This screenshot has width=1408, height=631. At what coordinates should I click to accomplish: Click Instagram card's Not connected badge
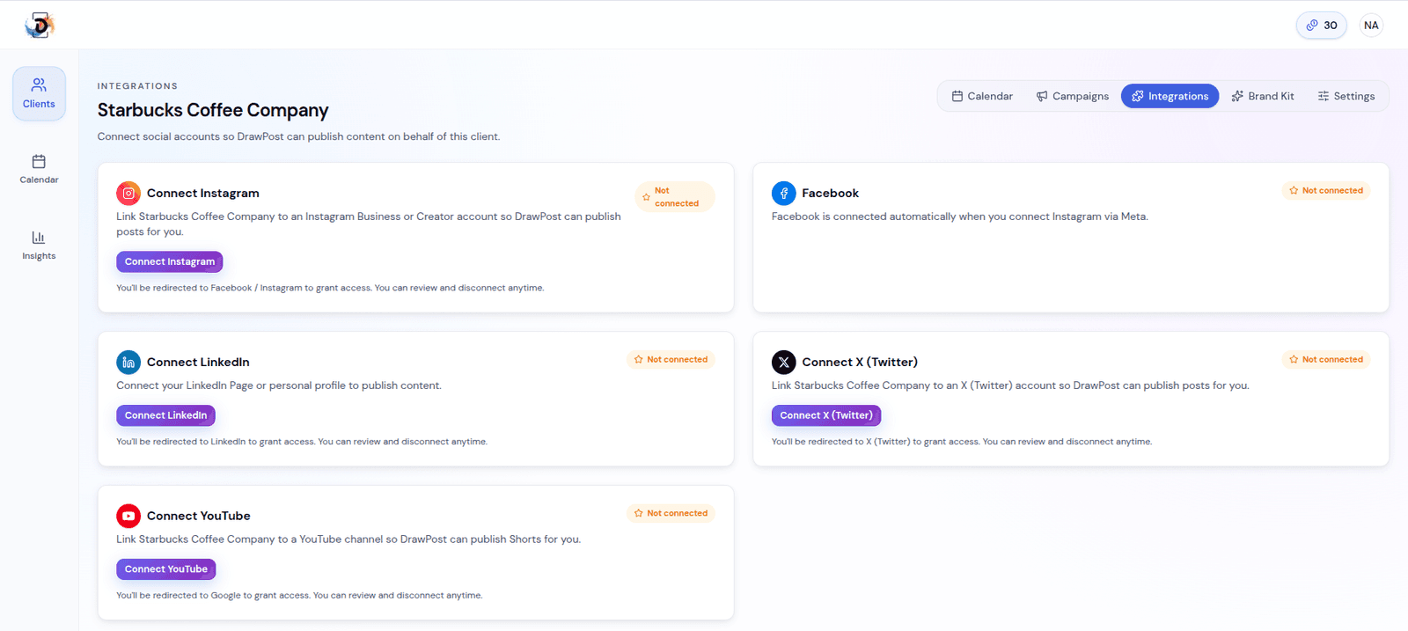coord(675,197)
